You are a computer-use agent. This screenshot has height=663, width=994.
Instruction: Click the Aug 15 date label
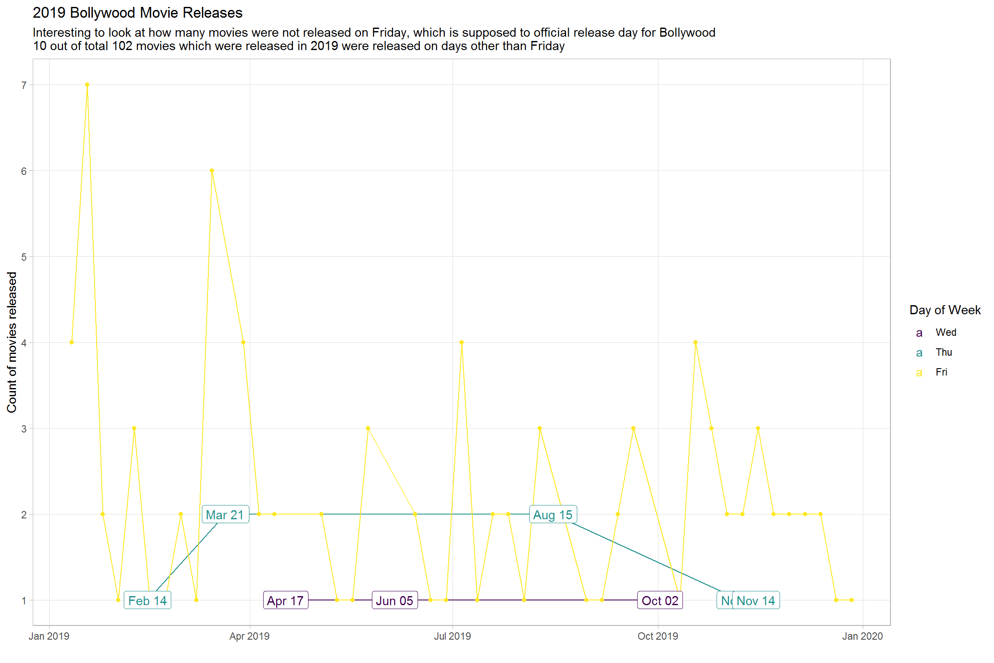[554, 514]
